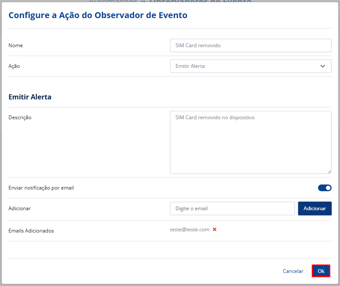Click the Emitir Alerta section heading
Viewport: 340px width, 286px height.
tap(30, 97)
